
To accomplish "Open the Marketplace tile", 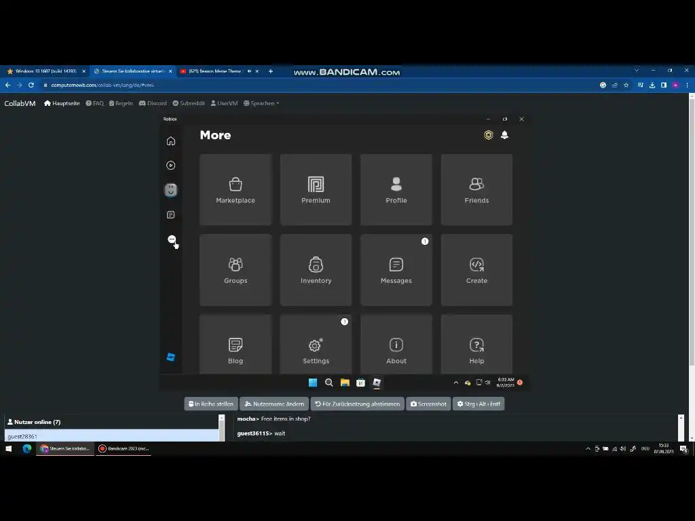I will coord(236,190).
